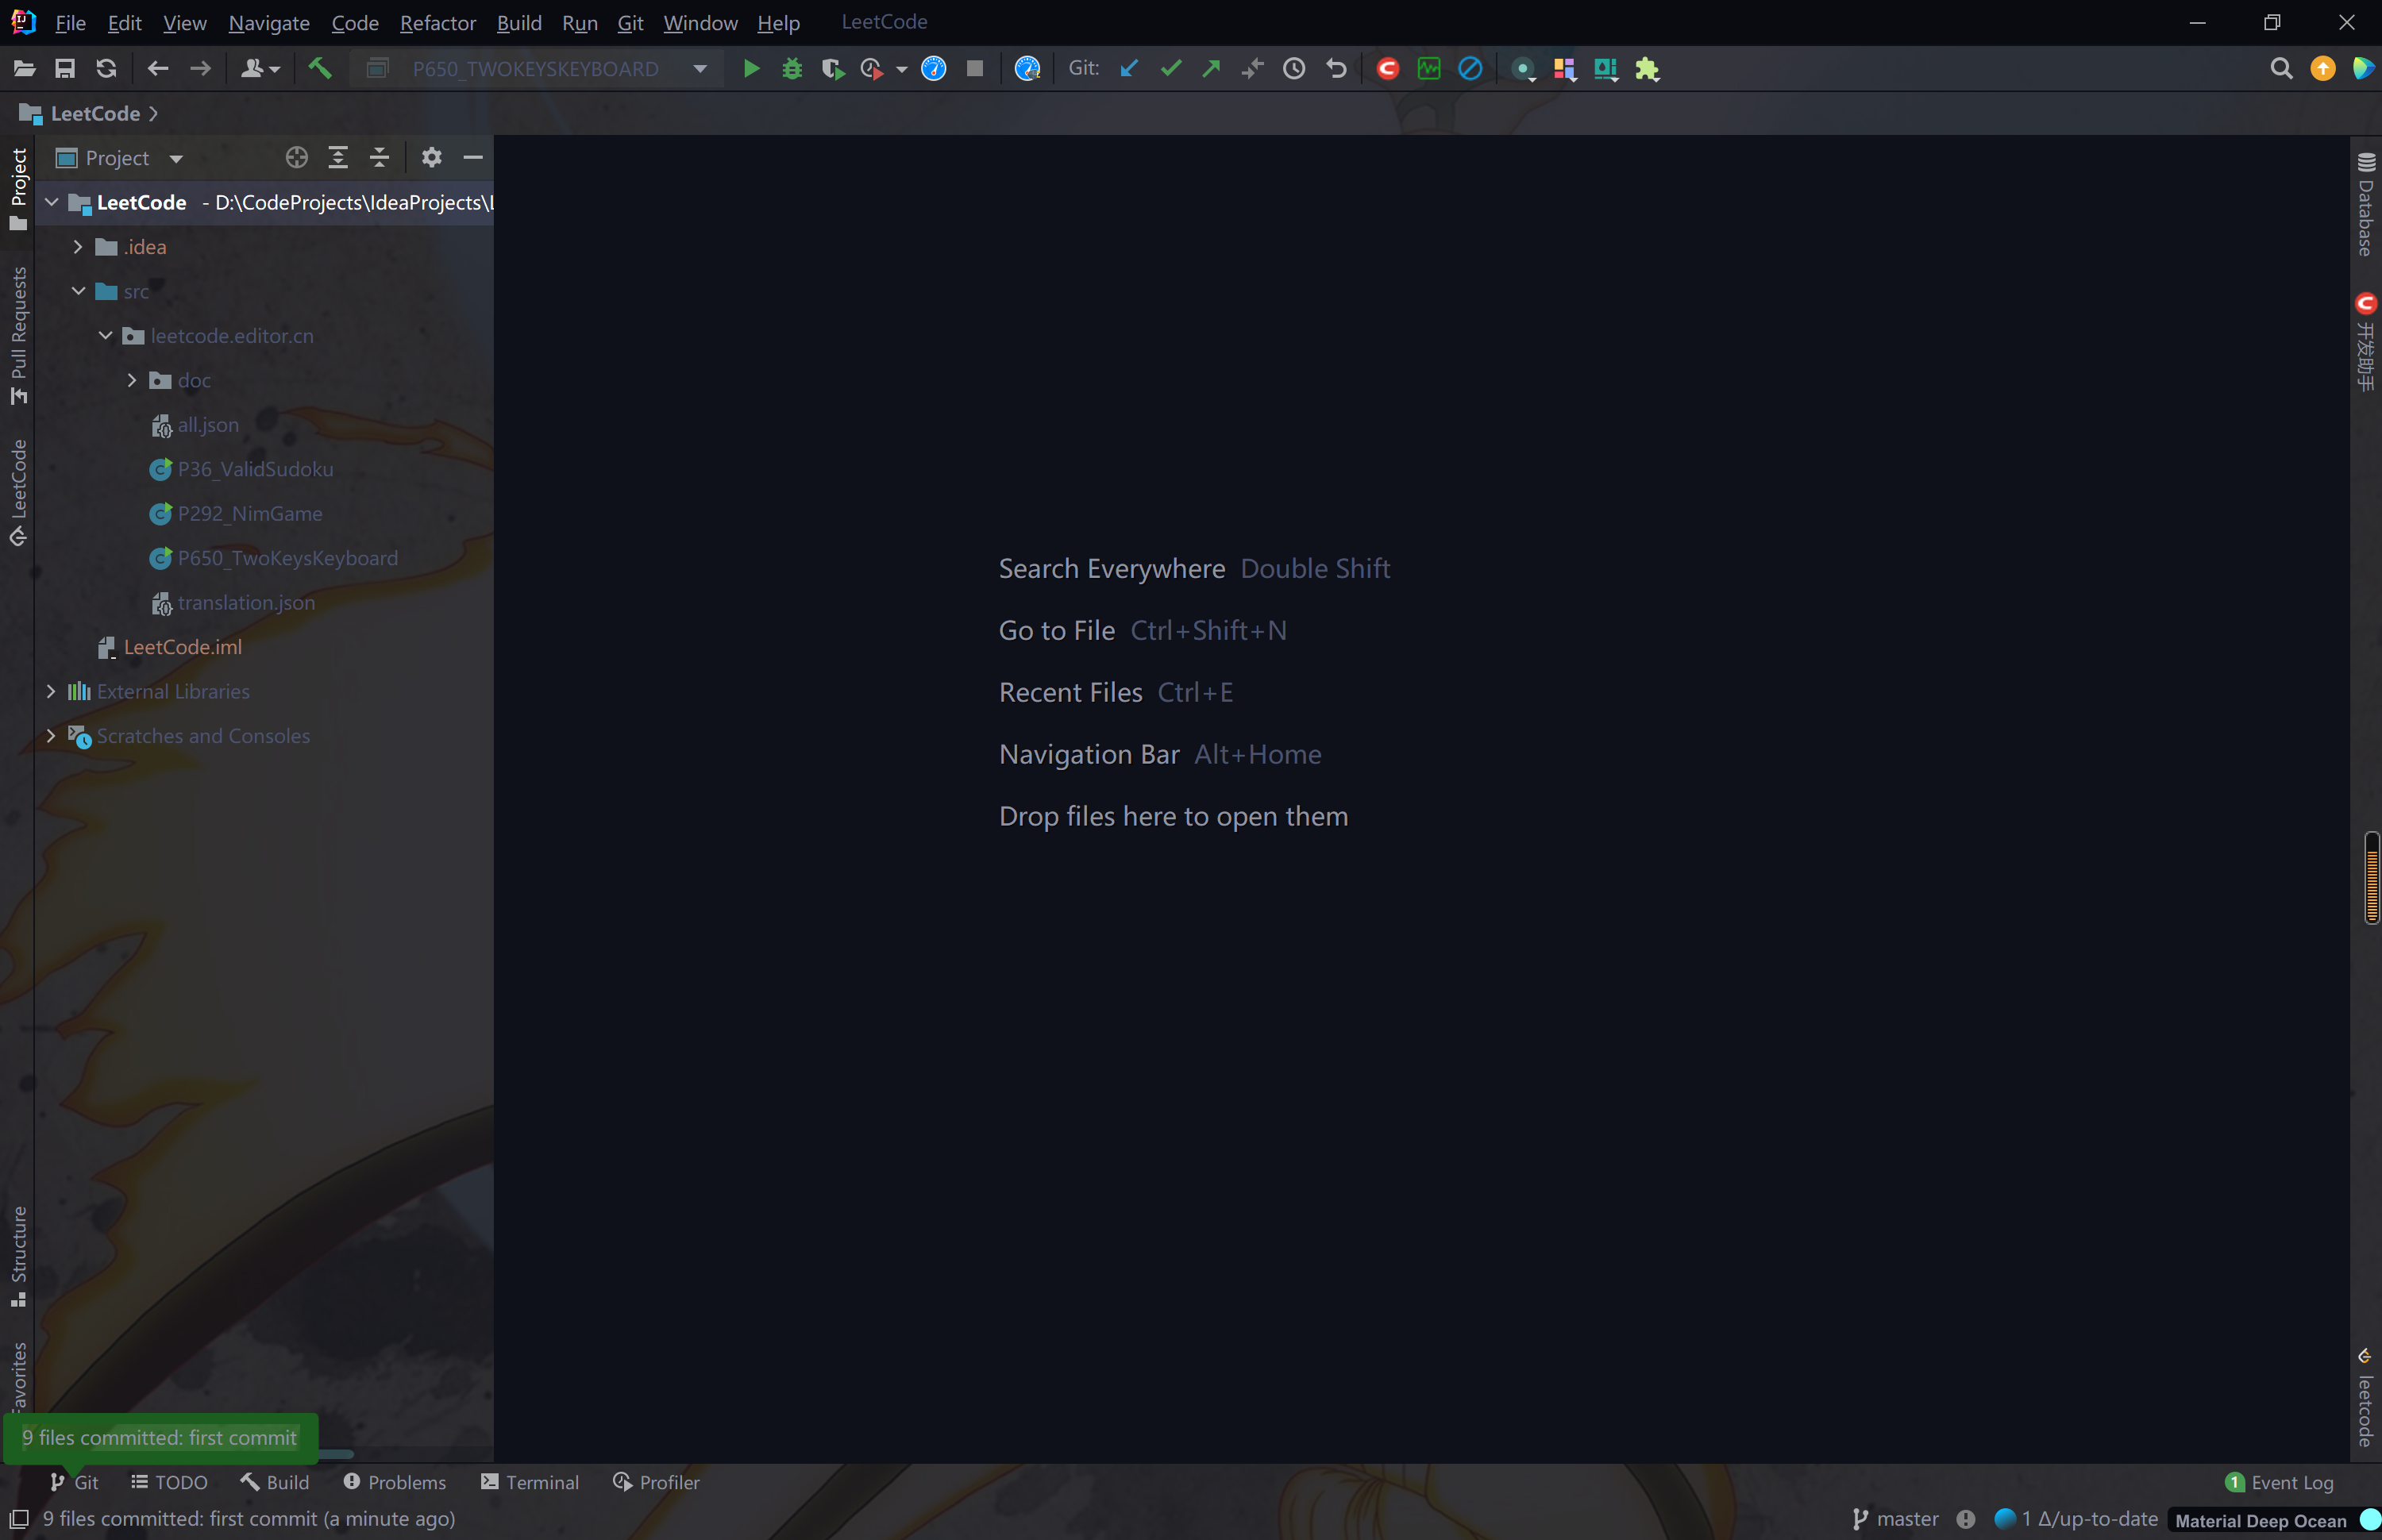This screenshot has height=1540, width=2382.
Task: Toggle the LeetCode left side tab
Action: (x=18, y=492)
